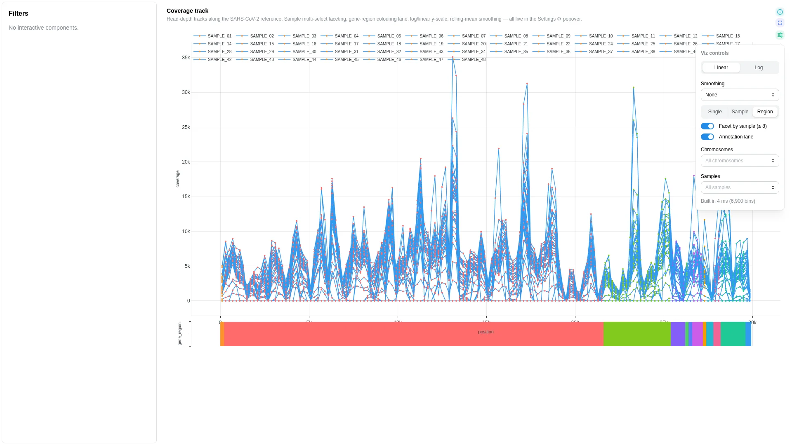The width and height of the screenshot is (792, 445).
Task: Open the Samples multi-select
Action: click(740, 187)
